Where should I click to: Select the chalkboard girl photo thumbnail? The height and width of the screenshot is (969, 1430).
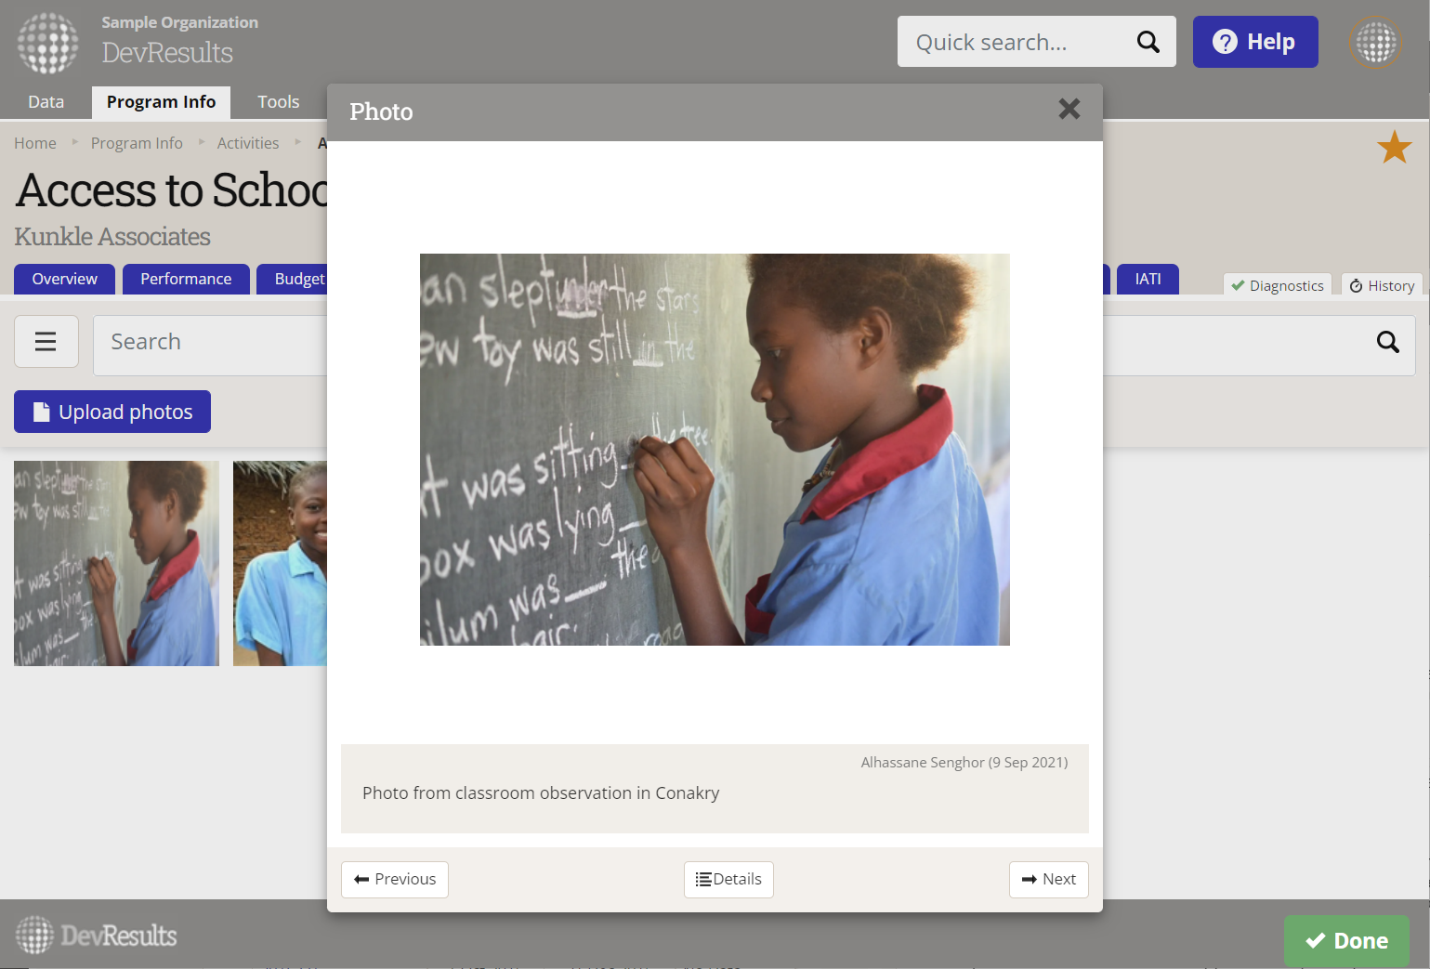tap(116, 563)
